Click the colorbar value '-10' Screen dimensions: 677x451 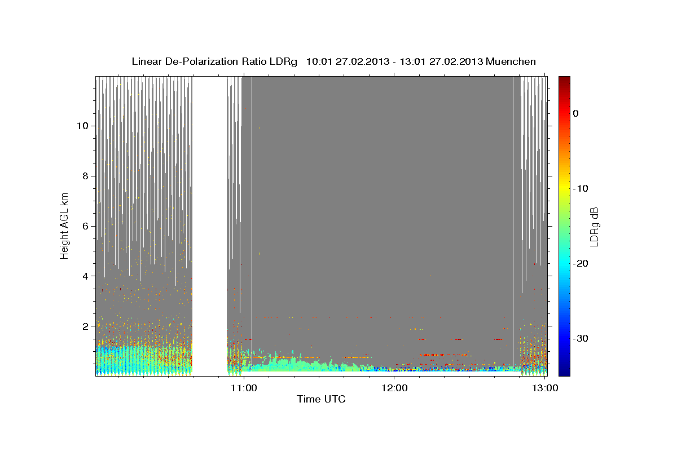pos(581,188)
